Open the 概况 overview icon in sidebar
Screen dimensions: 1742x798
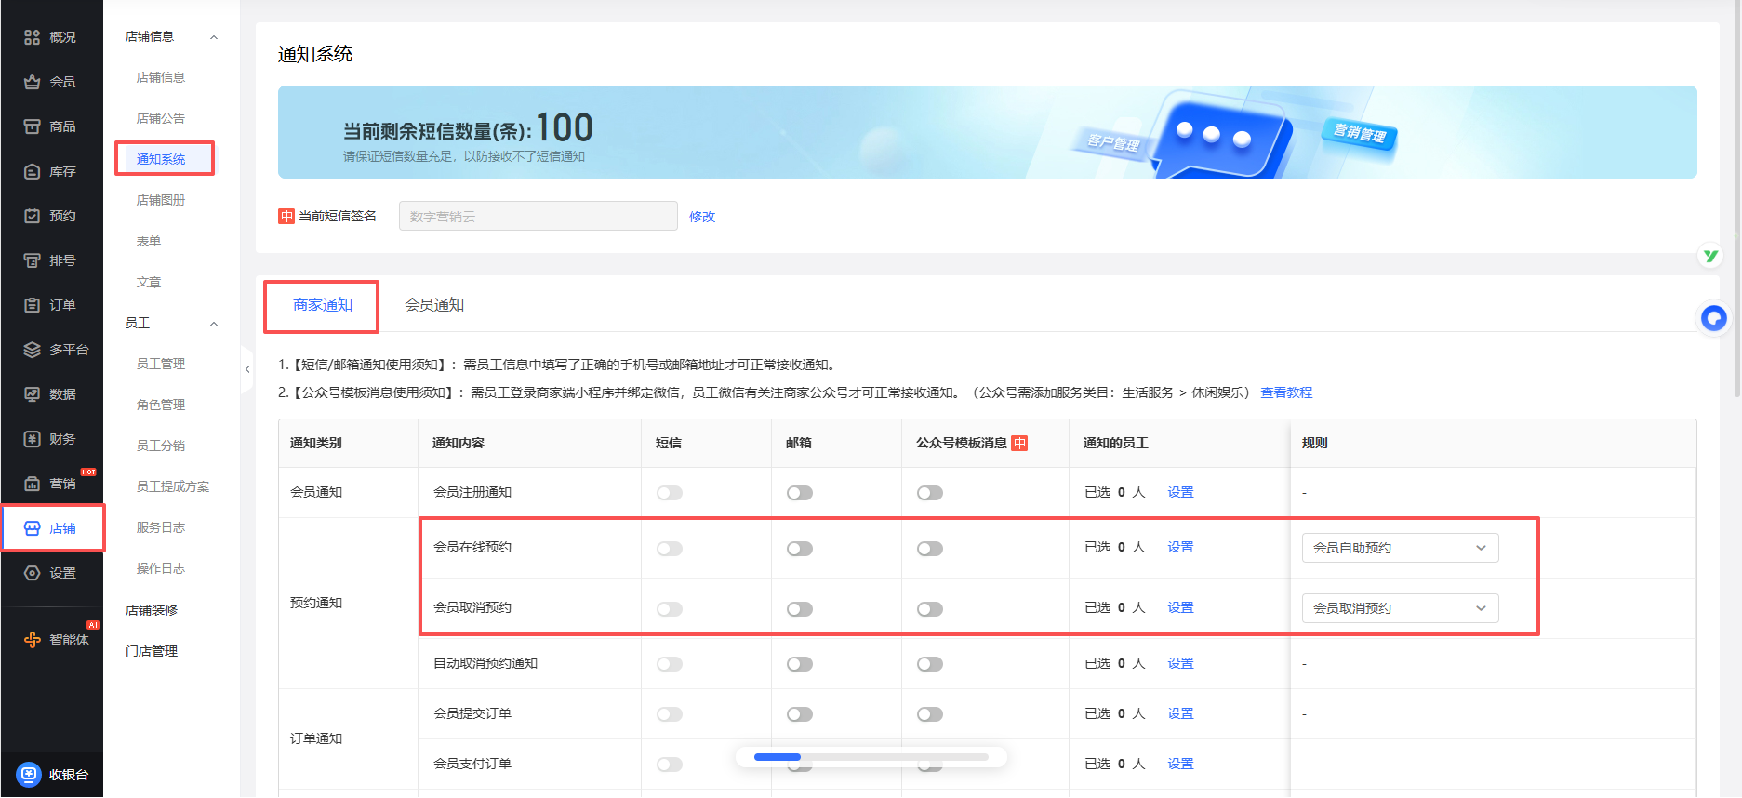pyautogui.click(x=32, y=37)
